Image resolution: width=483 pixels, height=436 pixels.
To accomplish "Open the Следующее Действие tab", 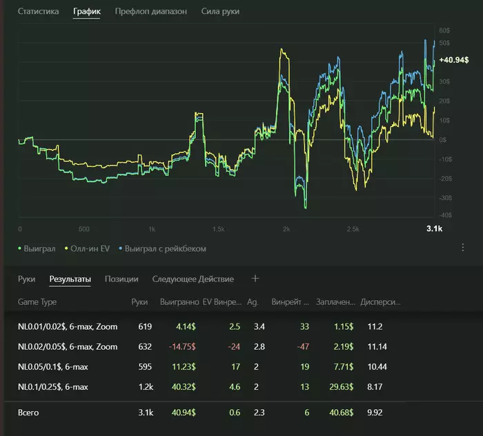I will coord(193,279).
